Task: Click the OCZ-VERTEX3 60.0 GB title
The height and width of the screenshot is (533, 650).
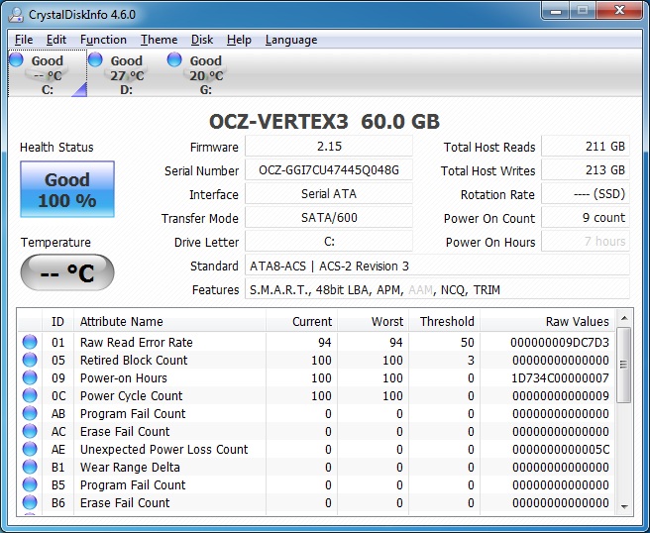Action: [x=324, y=122]
